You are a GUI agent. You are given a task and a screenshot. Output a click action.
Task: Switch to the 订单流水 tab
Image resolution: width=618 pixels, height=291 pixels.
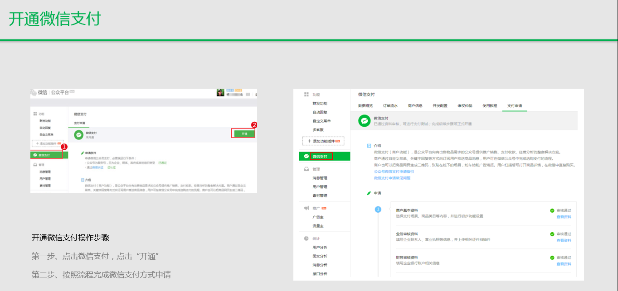tap(390, 106)
